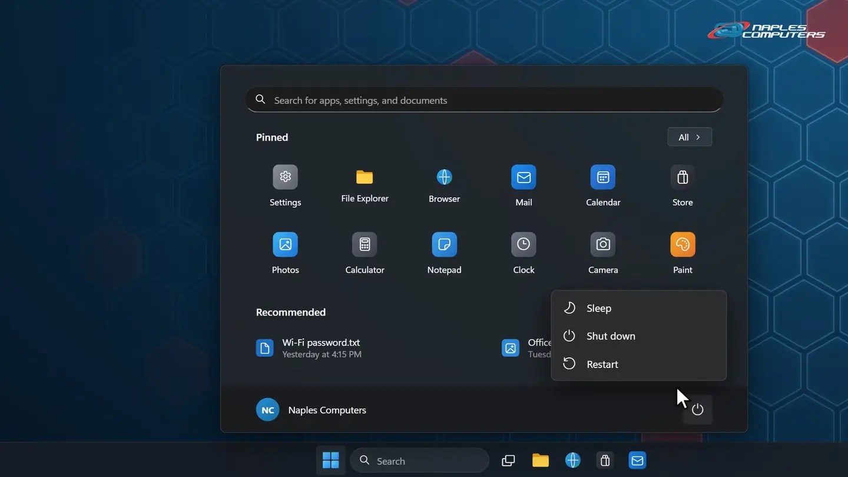Open the Clock app
The height and width of the screenshot is (477, 848).
click(x=524, y=254)
